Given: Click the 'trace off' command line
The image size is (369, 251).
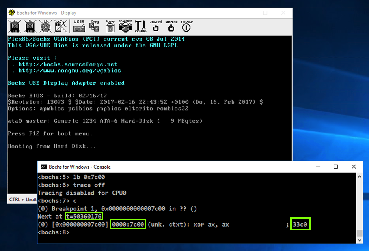Looking at the screenshot, I should coord(71,185).
